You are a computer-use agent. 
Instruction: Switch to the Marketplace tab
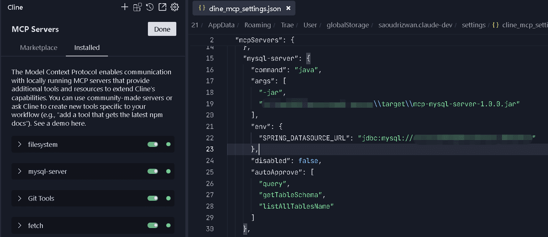pos(39,47)
